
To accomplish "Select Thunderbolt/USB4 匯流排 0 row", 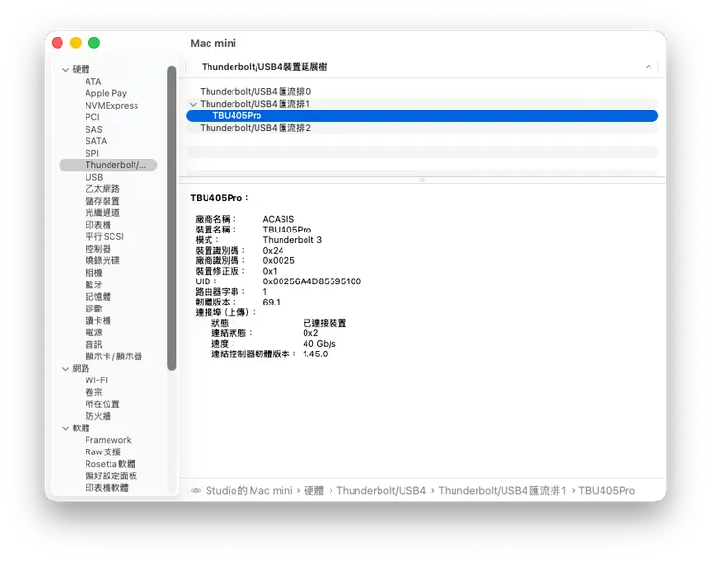I will pos(422,92).
